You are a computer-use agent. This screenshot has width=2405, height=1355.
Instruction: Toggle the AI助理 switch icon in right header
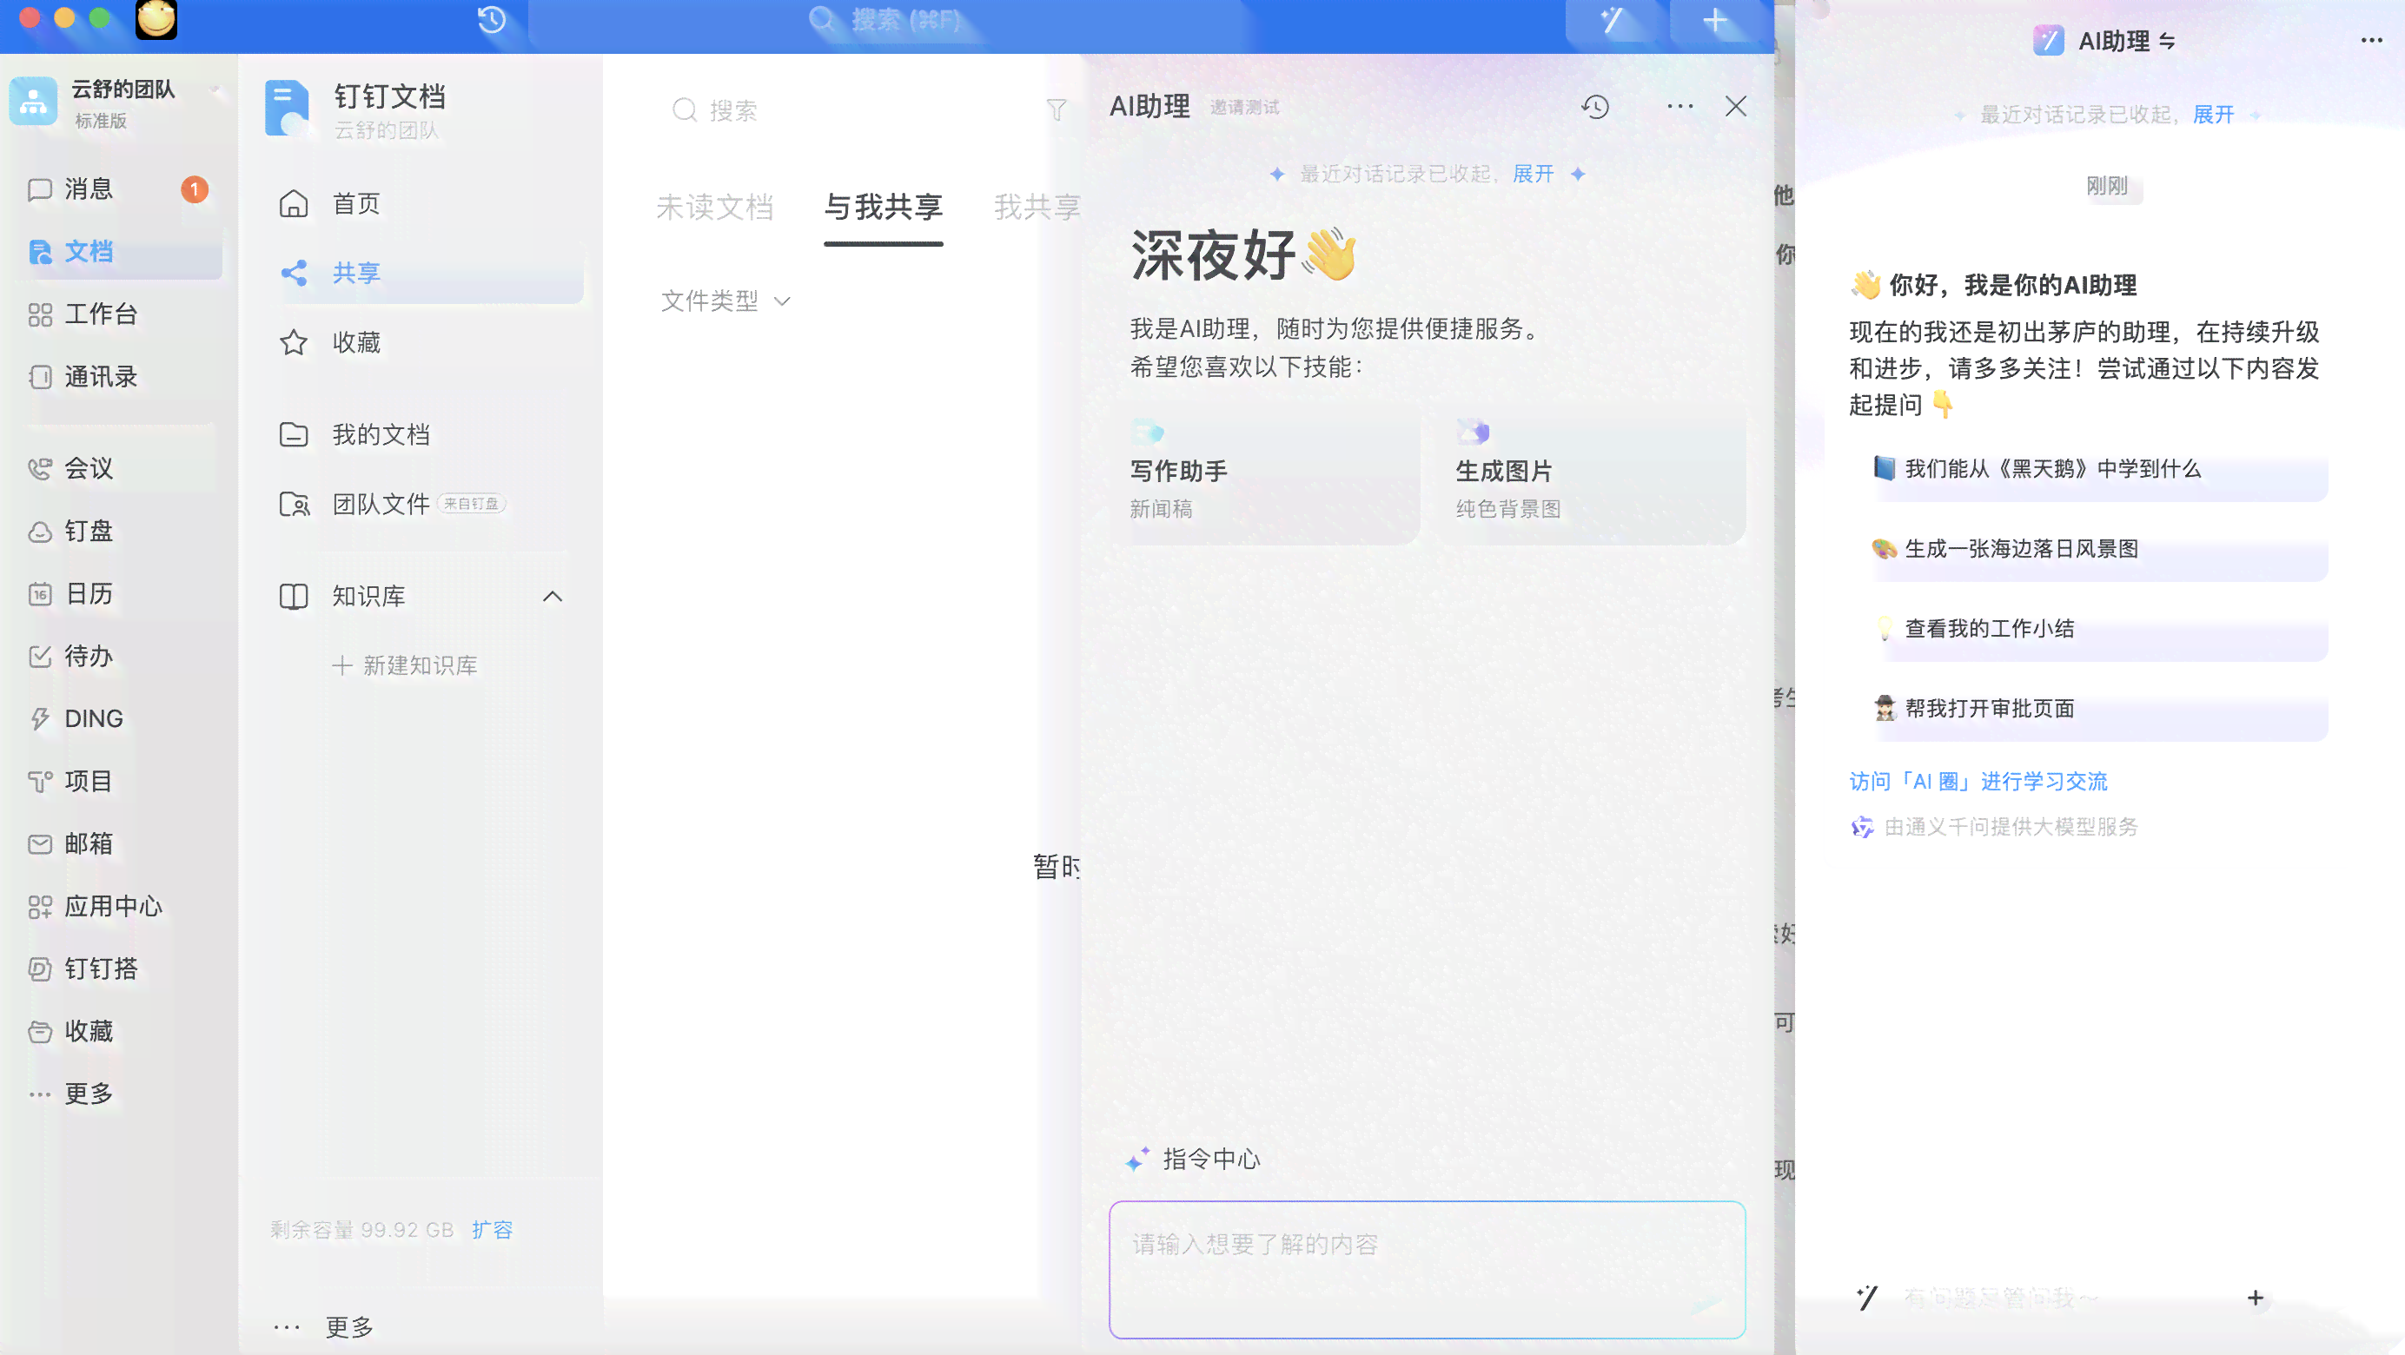click(2168, 41)
